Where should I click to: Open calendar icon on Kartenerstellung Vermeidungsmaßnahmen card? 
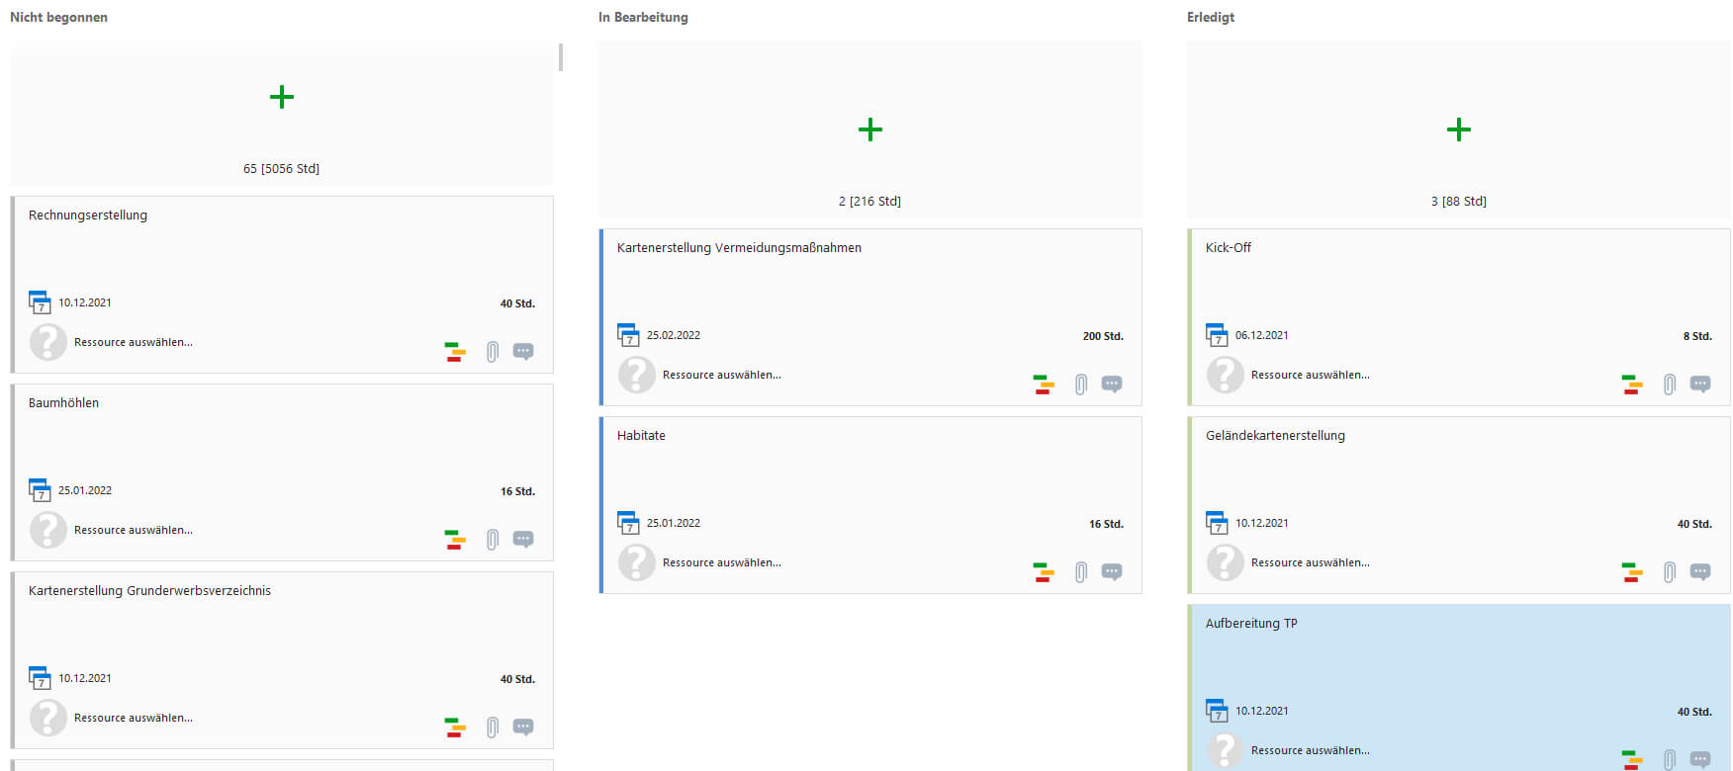pos(628,335)
